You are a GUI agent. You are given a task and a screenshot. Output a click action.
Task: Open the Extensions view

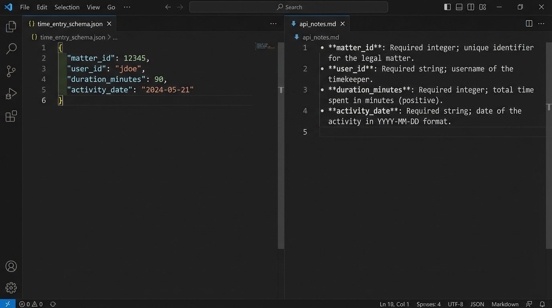click(11, 116)
